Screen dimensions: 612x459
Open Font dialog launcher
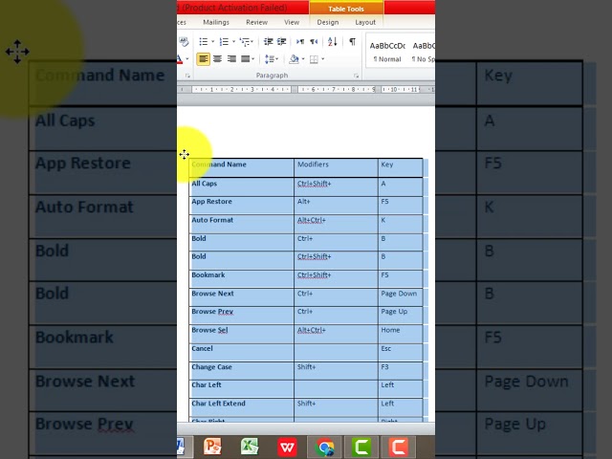(187, 76)
